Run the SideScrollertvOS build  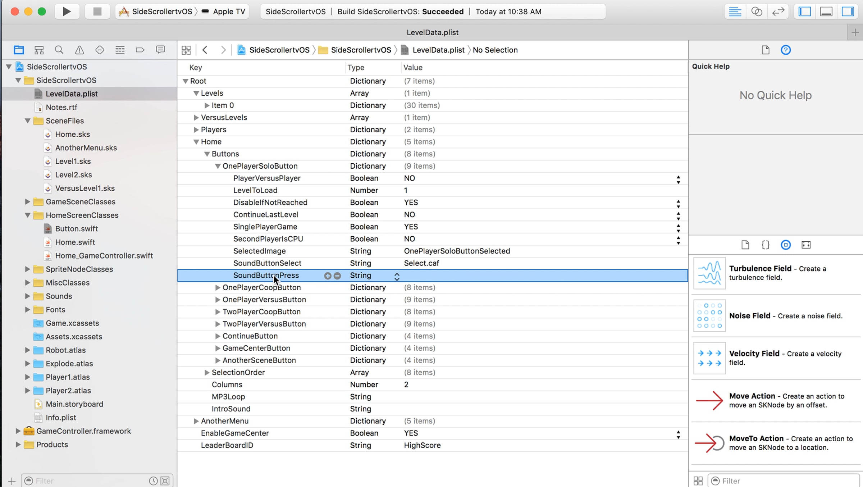[x=67, y=12]
